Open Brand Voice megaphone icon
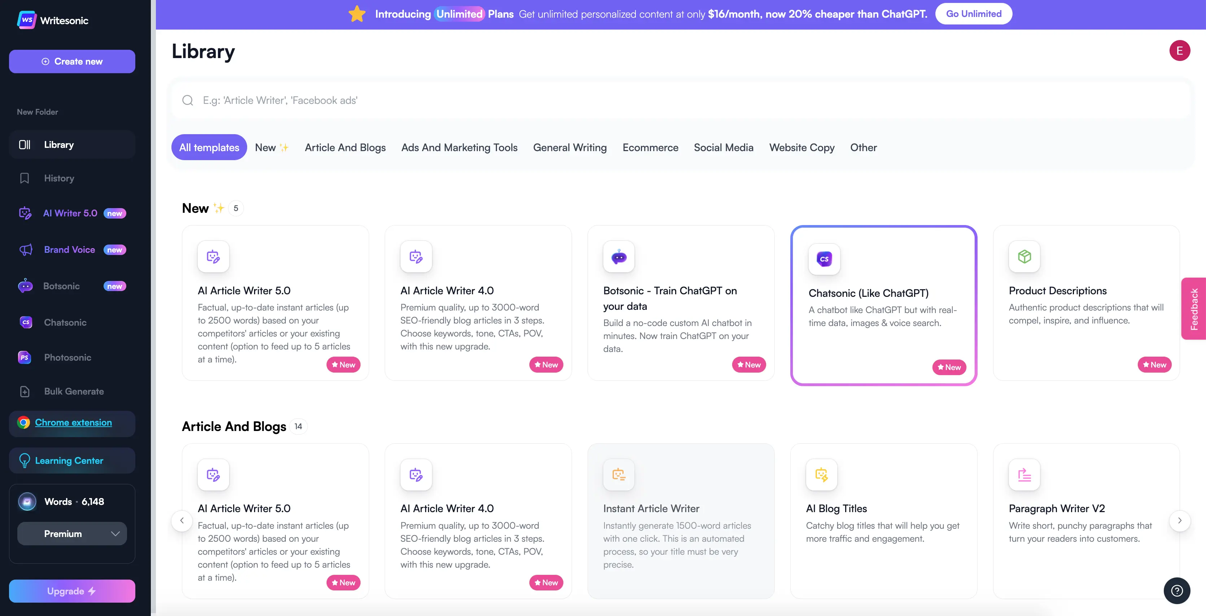 (26, 250)
